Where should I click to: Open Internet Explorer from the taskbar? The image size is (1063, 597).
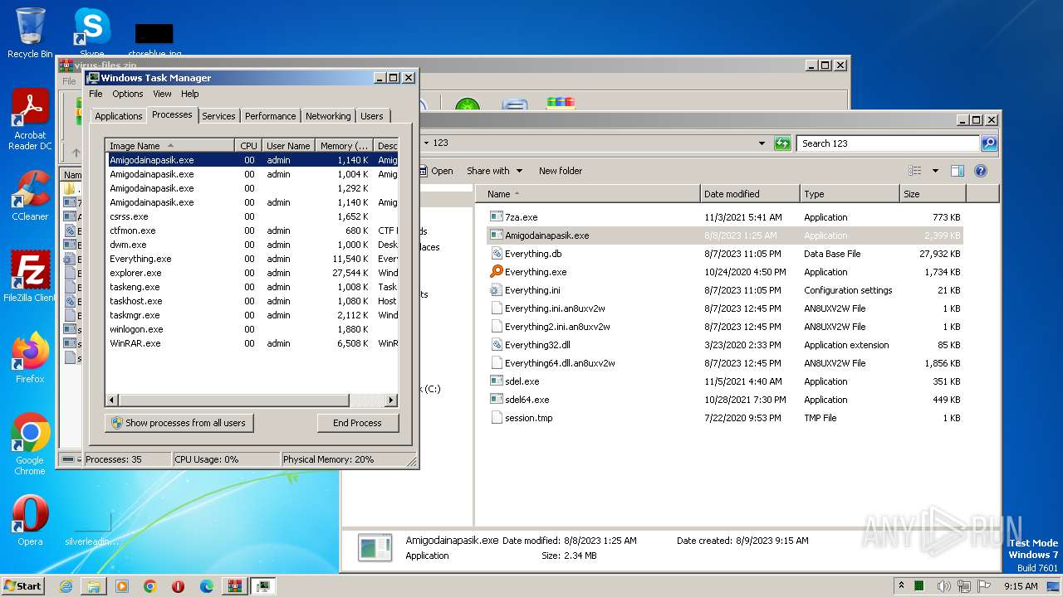(66, 586)
